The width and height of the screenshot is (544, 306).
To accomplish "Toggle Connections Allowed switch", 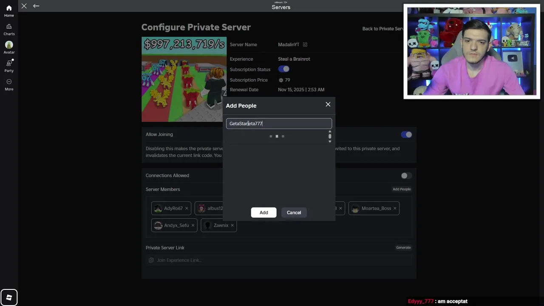I will (x=406, y=176).
